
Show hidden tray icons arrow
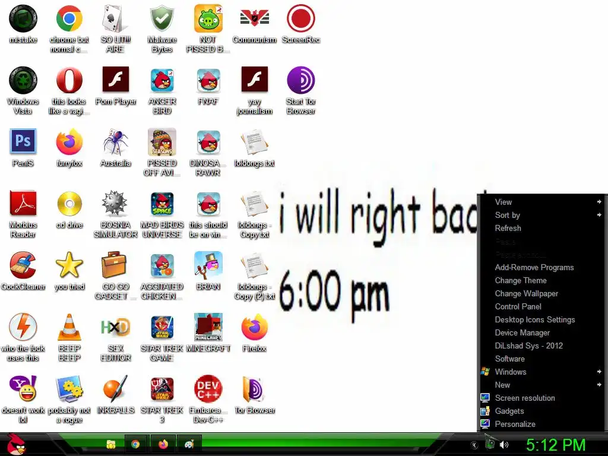[474, 445]
